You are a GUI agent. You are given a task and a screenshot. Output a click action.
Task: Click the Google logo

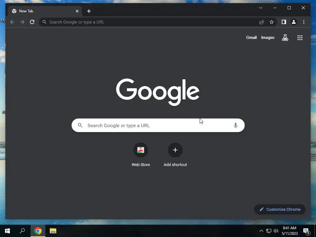pos(158,92)
